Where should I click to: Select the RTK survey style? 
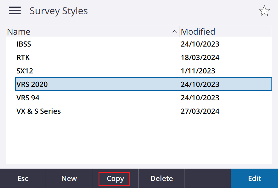point(144,57)
